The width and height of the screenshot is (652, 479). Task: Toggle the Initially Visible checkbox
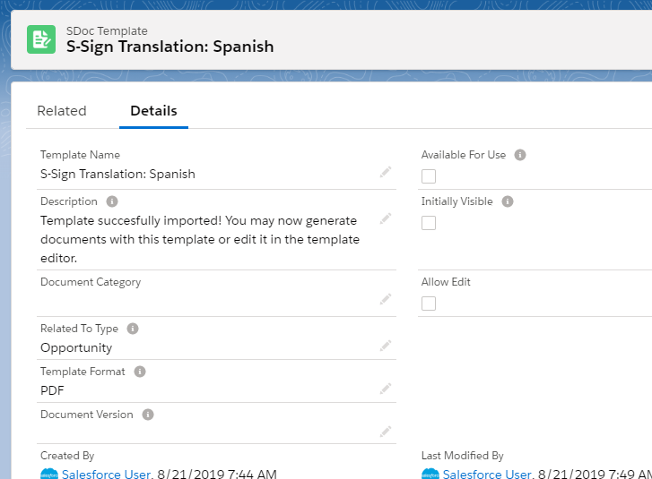coord(429,223)
